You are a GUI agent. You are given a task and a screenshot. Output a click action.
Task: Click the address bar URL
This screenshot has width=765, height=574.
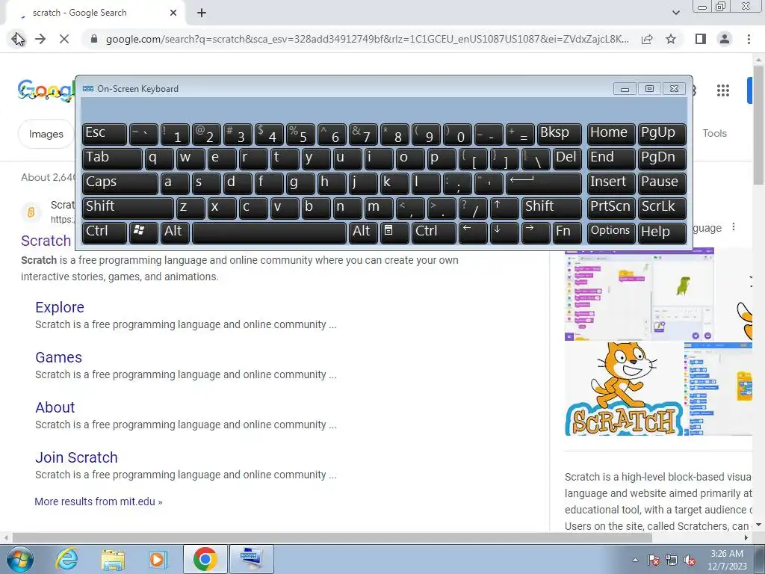tap(367, 39)
